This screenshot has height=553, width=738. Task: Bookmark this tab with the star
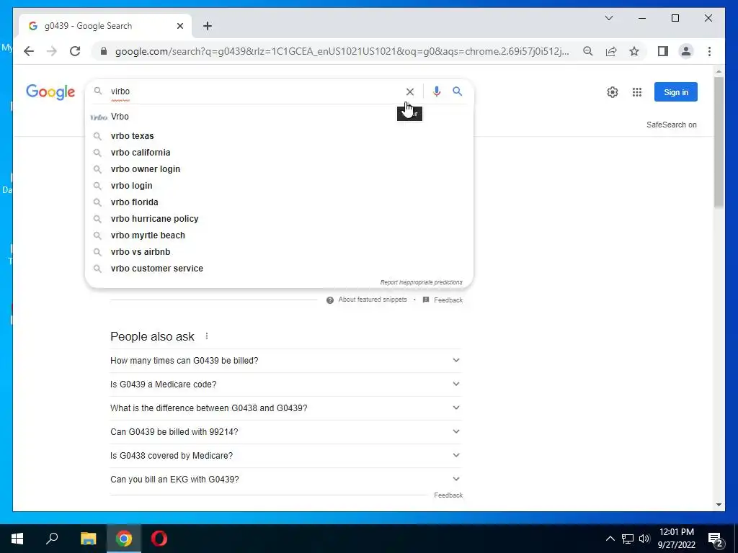634,51
